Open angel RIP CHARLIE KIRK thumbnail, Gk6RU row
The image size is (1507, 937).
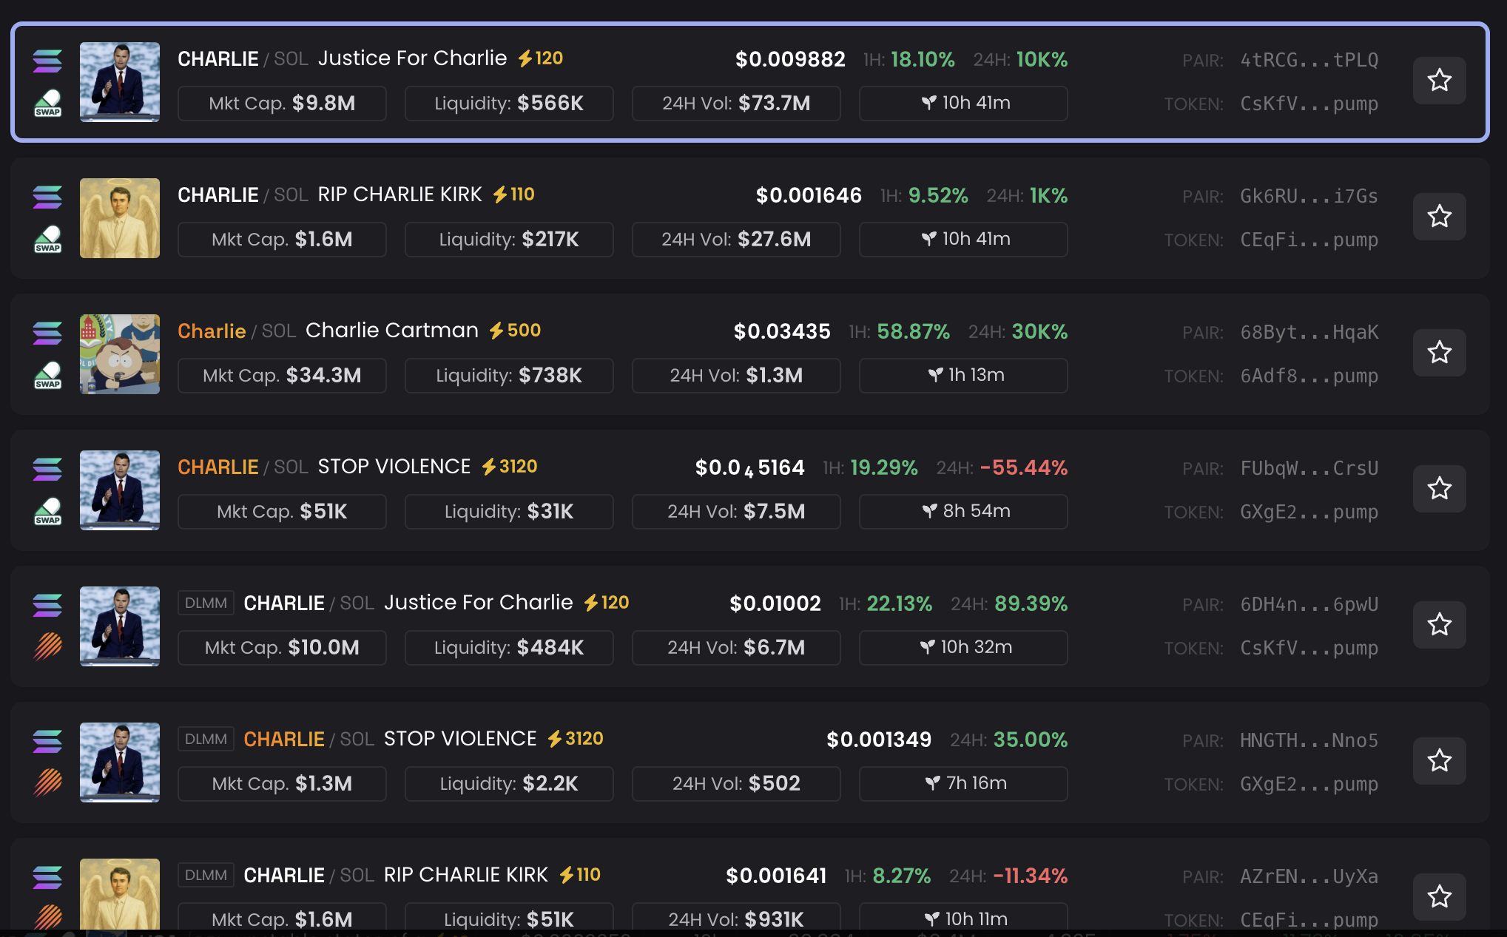pos(120,218)
